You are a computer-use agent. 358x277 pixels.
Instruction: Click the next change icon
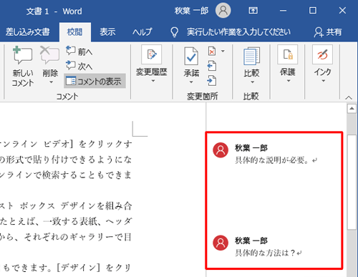[212, 81]
